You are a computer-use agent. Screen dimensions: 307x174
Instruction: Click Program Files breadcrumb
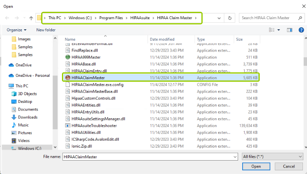[x=111, y=18]
